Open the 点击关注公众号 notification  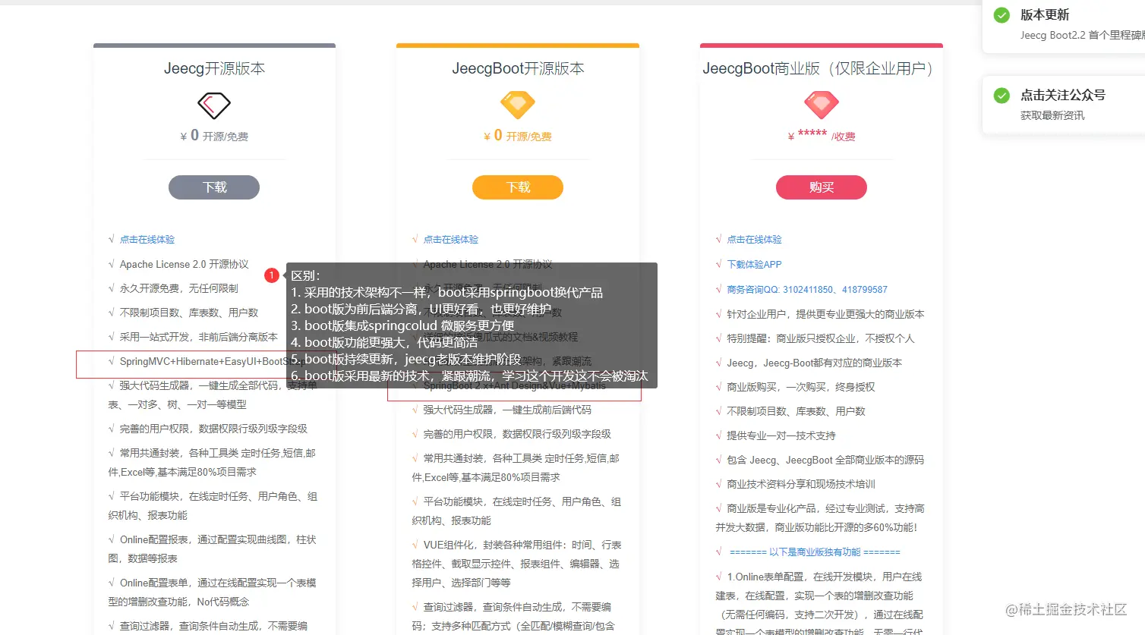click(x=1064, y=105)
